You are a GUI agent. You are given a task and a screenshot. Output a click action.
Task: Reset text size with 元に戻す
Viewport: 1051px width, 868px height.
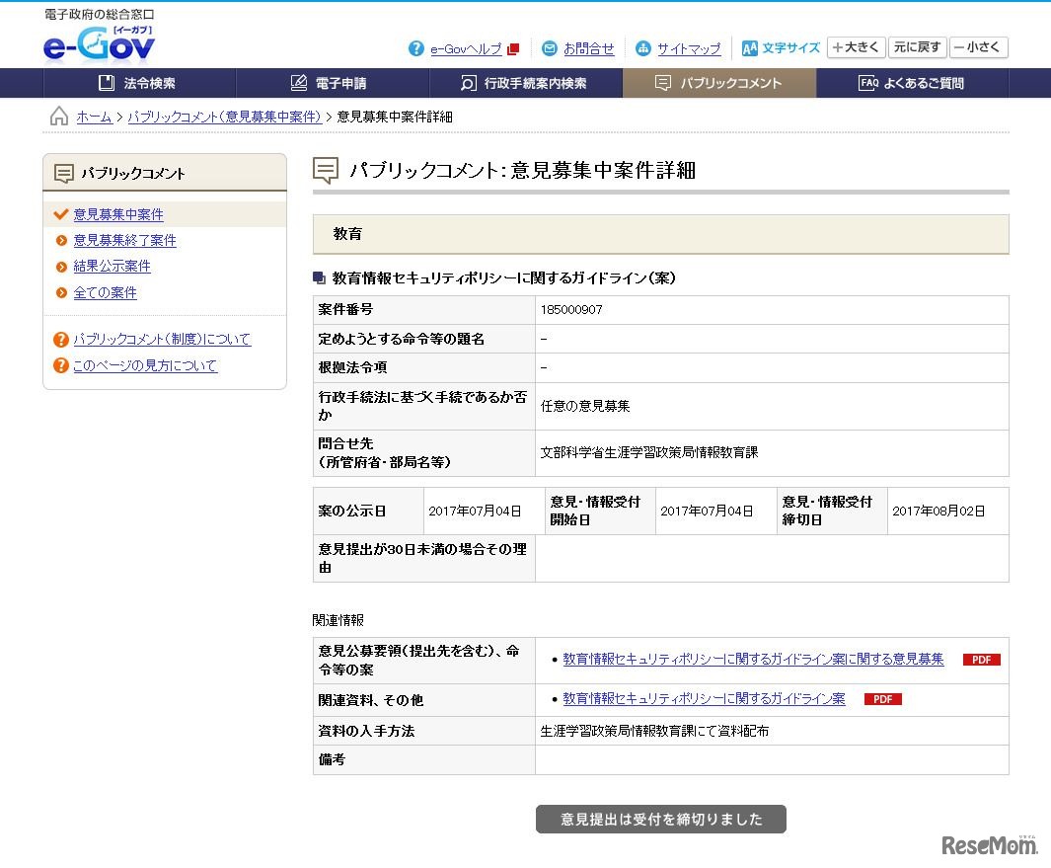[917, 46]
